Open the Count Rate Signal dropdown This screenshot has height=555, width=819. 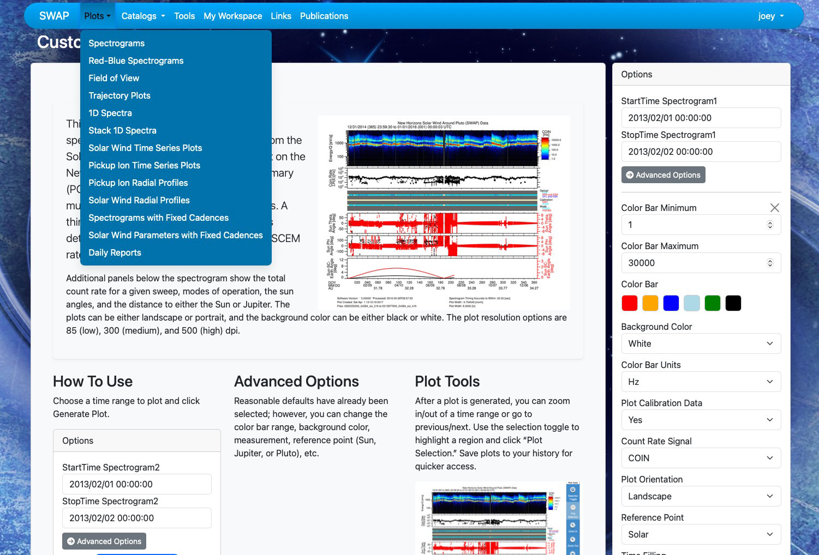(701, 458)
